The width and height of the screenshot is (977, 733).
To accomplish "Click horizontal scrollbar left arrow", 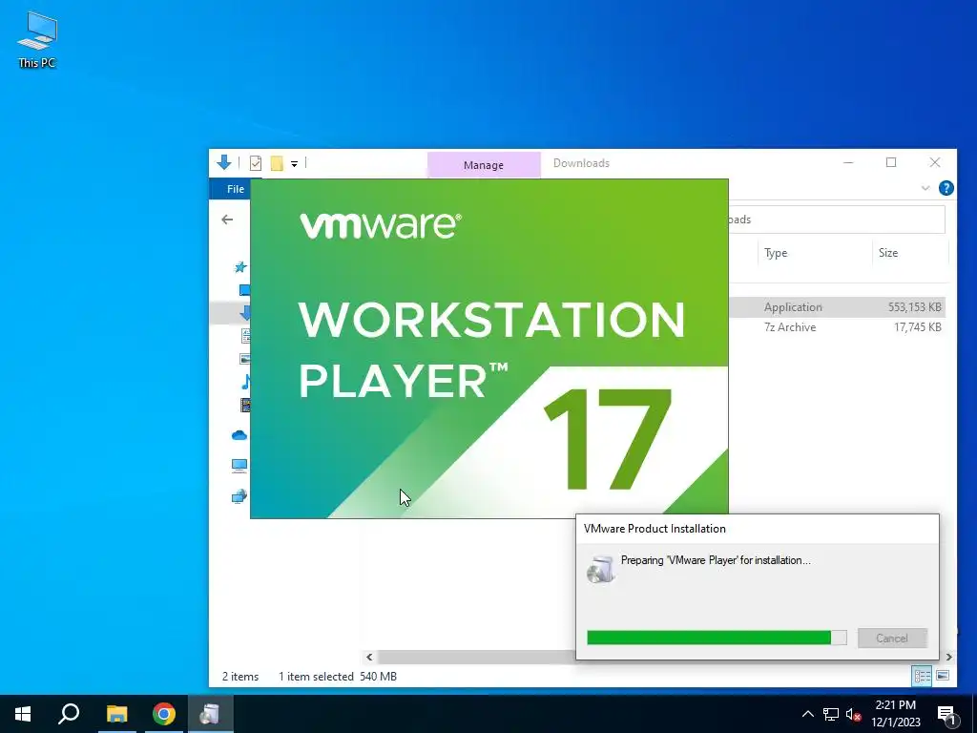I will 369,657.
